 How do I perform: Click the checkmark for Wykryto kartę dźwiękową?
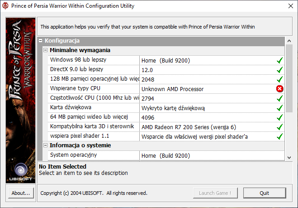click(x=279, y=108)
